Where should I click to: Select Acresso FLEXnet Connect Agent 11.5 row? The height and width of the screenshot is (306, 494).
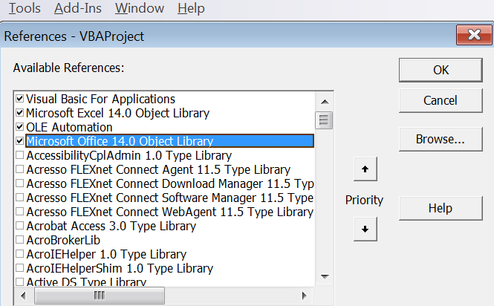pyautogui.click(x=158, y=169)
